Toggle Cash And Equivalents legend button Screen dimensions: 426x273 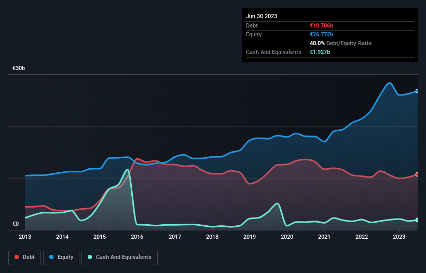pyautogui.click(x=119, y=257)
